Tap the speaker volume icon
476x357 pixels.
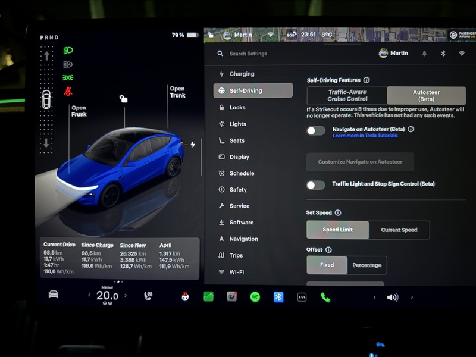point(393,297)
